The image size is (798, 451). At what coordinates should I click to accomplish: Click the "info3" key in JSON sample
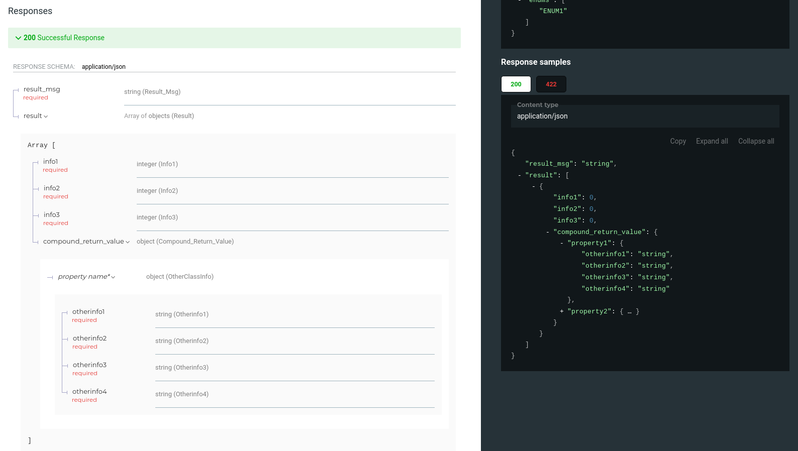[567, 220]
